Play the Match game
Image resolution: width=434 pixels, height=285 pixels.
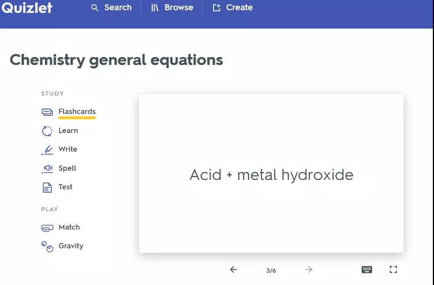[x=69, y=227]
